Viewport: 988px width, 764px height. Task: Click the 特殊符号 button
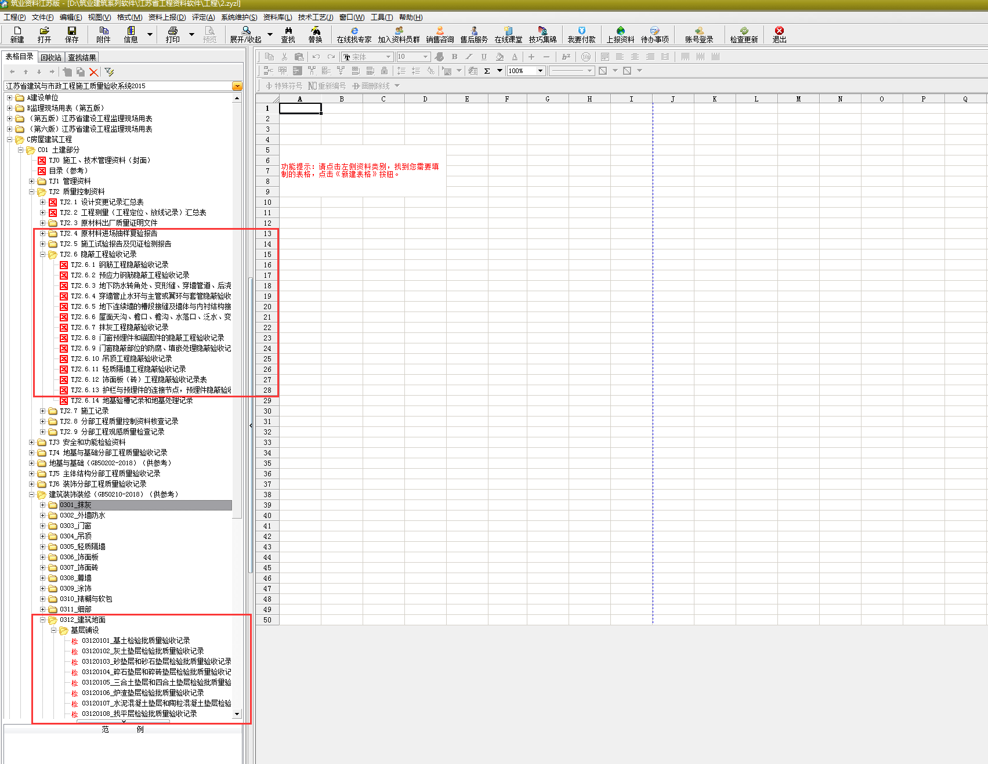click(x=284, y=86)
